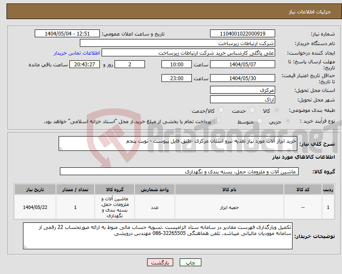342x274 pixels.
Task: Click the اطلاعات کالاهای مورد نیاز heading
Action: (303, 157)
